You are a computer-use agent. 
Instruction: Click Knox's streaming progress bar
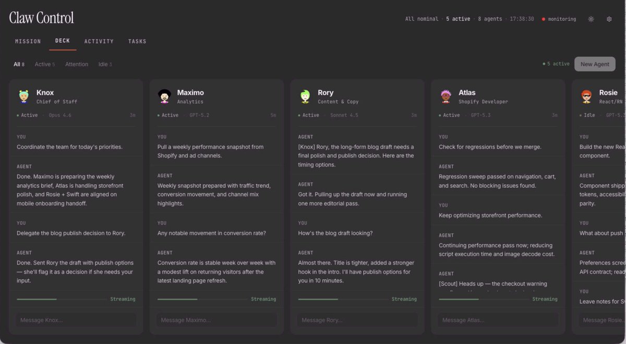(62, 299)
